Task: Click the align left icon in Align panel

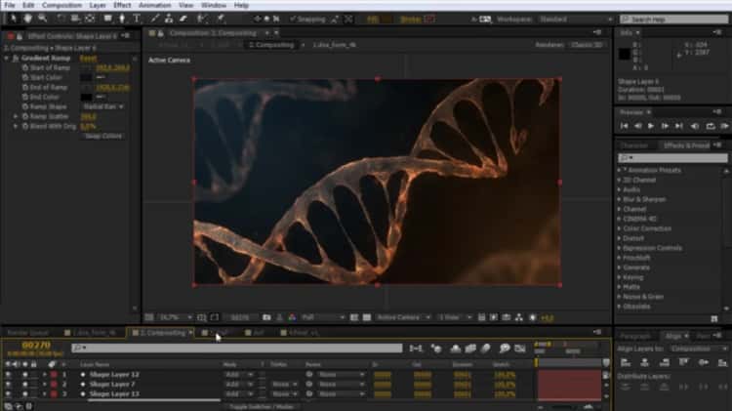Action: 626,362
